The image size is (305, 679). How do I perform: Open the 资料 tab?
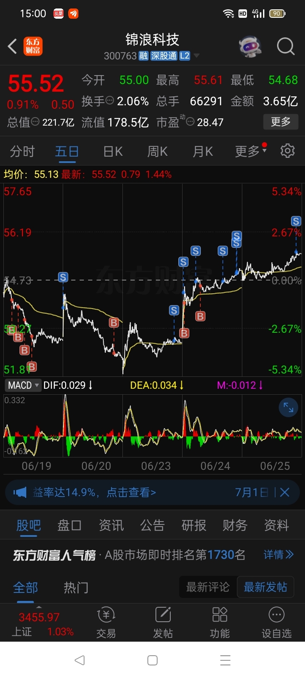[276, 525]
